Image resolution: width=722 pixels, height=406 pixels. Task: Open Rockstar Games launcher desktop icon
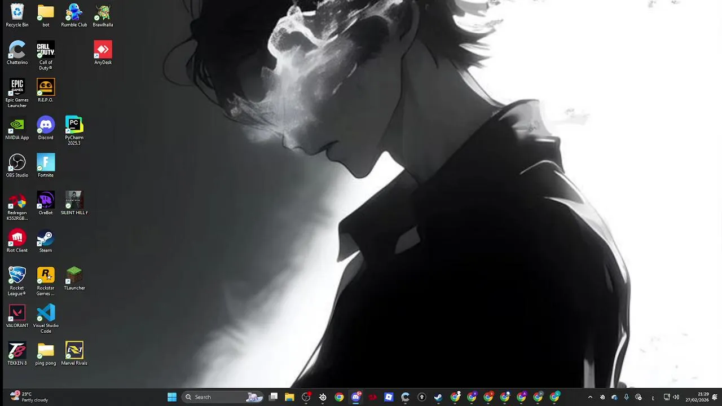(x=46, y=281)
